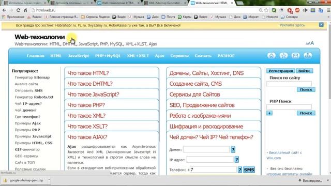This screenshot has width=331, height=186.
Task: Open the Chrome menu icon
Action: point(329,10)
